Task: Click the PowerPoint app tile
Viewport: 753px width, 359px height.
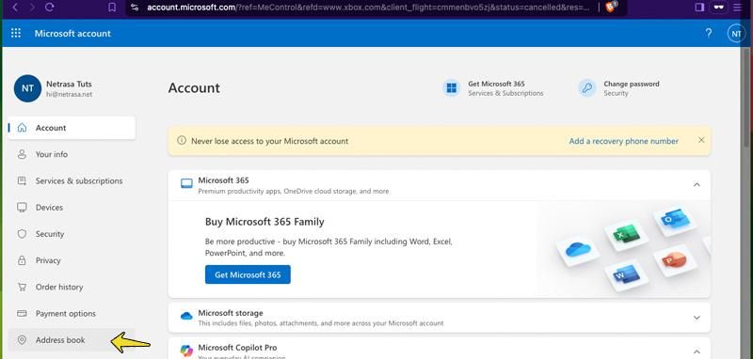Action: click(674, 260)
